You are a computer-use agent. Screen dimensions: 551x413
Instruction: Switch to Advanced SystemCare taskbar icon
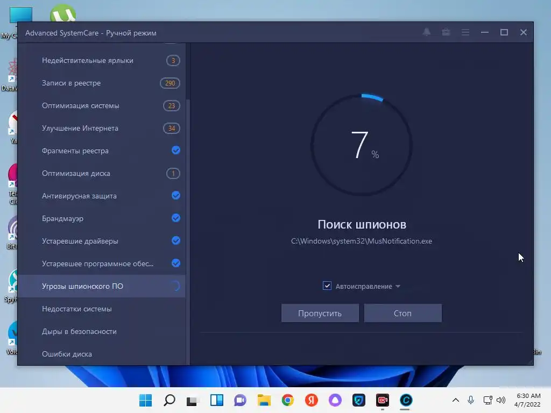coord(406,400)
